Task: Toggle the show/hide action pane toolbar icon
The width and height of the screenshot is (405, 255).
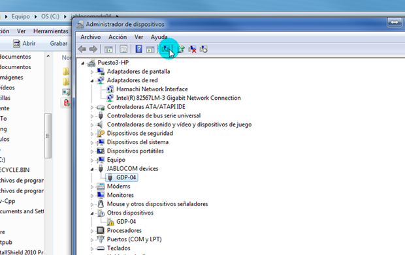Action: [x=150, y=49]
